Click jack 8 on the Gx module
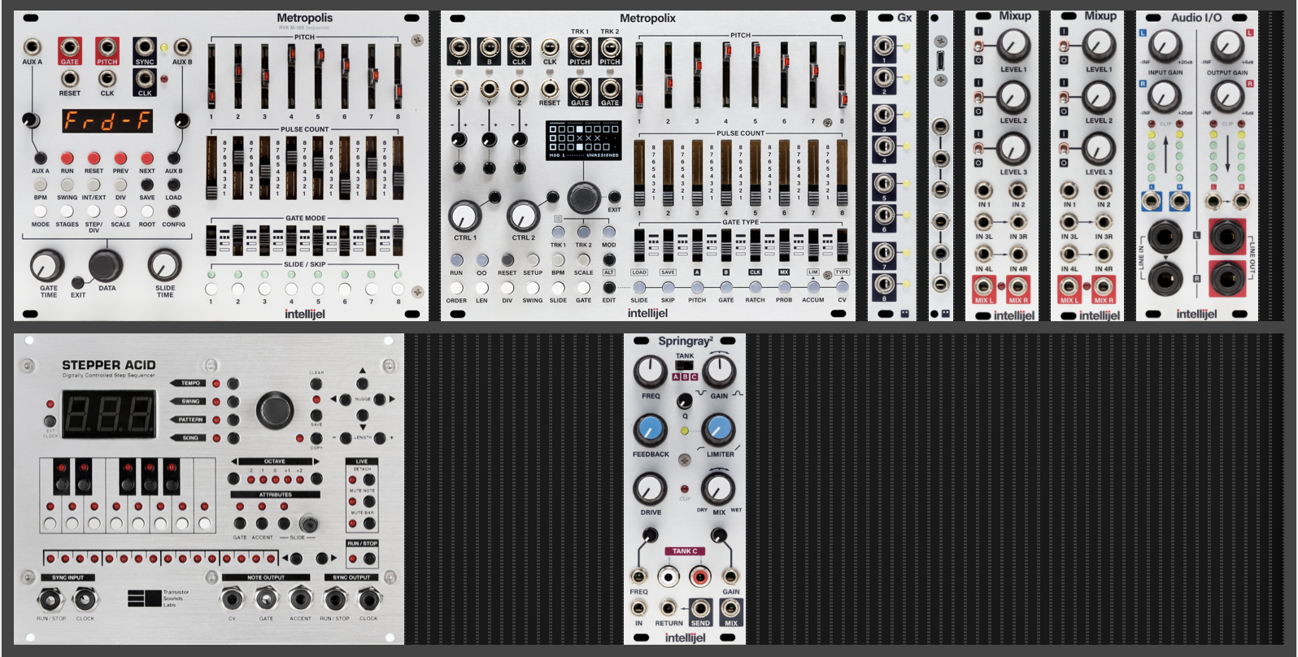Screen dimensions: 1298x657 pos(884,283)
